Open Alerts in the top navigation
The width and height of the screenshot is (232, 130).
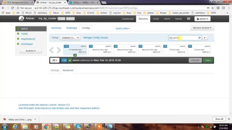coord(167,19)
